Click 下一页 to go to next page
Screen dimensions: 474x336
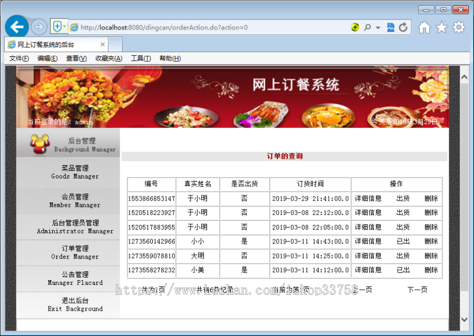coord(417,289)
